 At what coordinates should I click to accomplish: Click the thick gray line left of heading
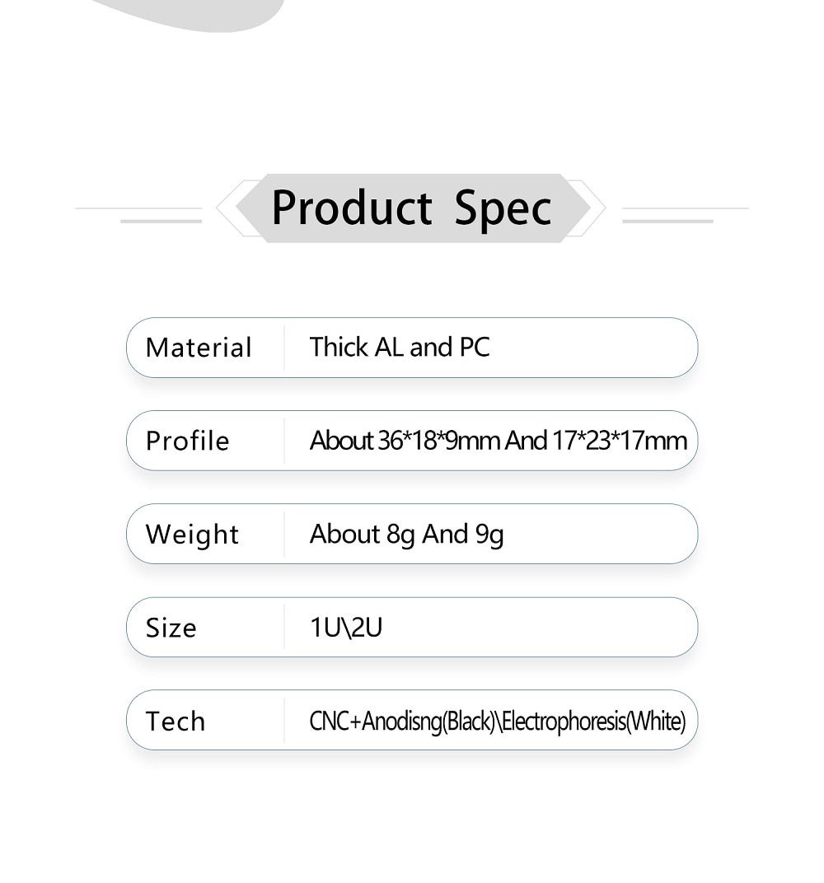click(x=161, y=221)
